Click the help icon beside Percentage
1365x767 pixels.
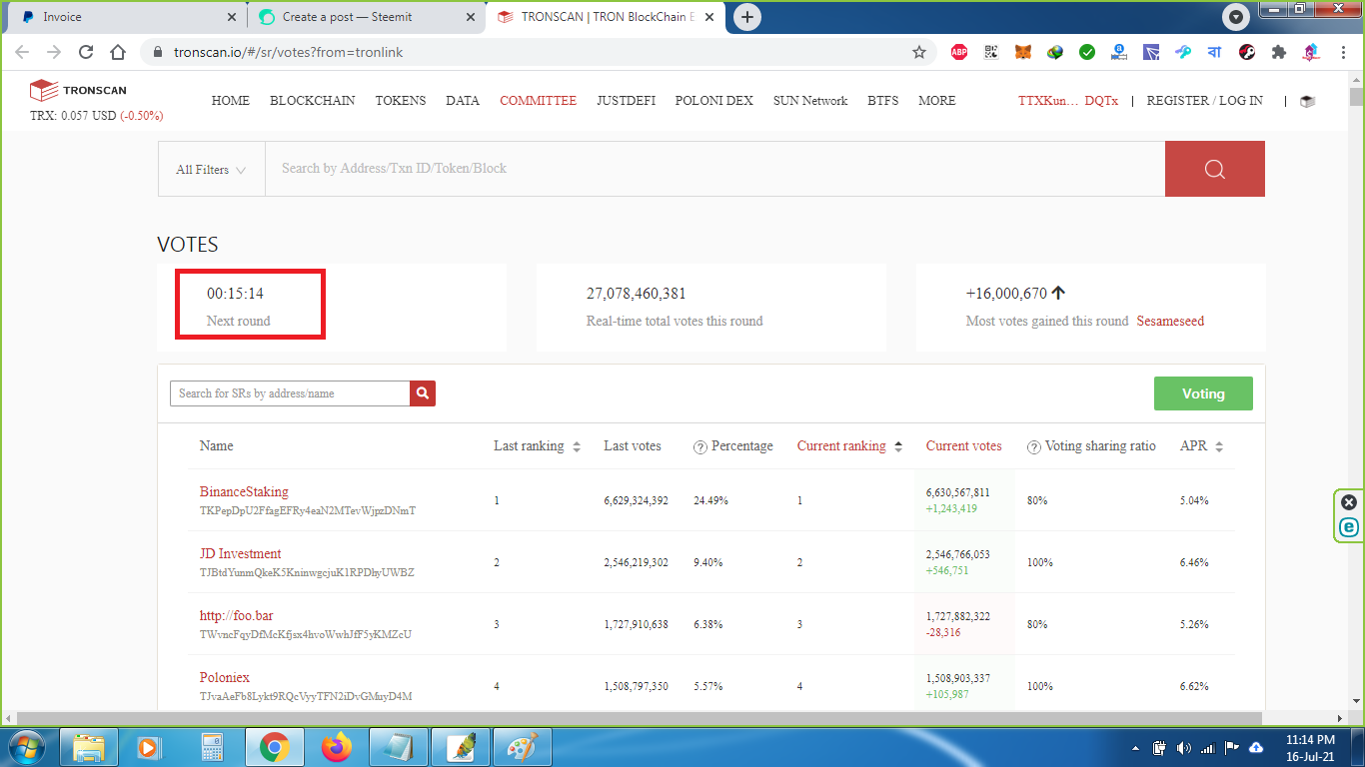(700, 447)
